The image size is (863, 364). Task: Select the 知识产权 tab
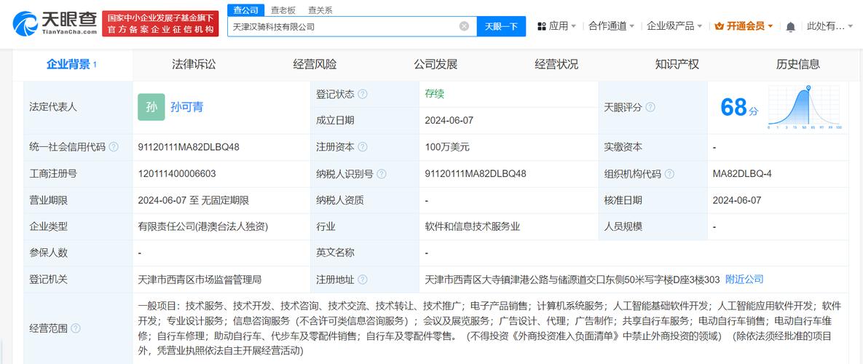click(677, 64)
